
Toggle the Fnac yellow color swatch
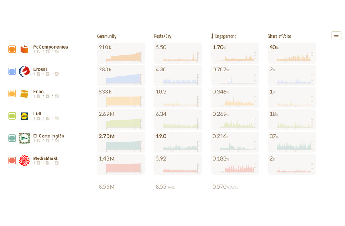(12, 93)
